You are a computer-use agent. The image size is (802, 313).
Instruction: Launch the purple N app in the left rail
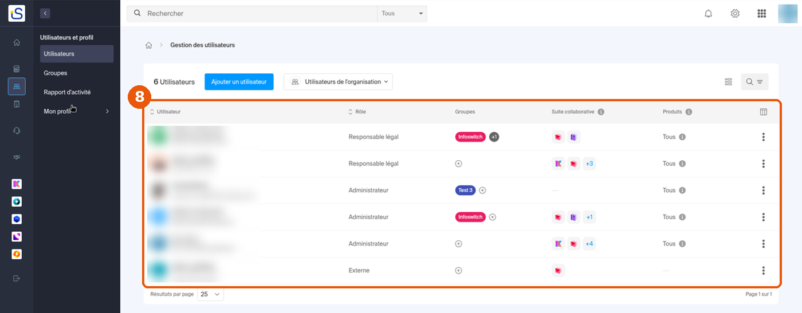[17, 236]
